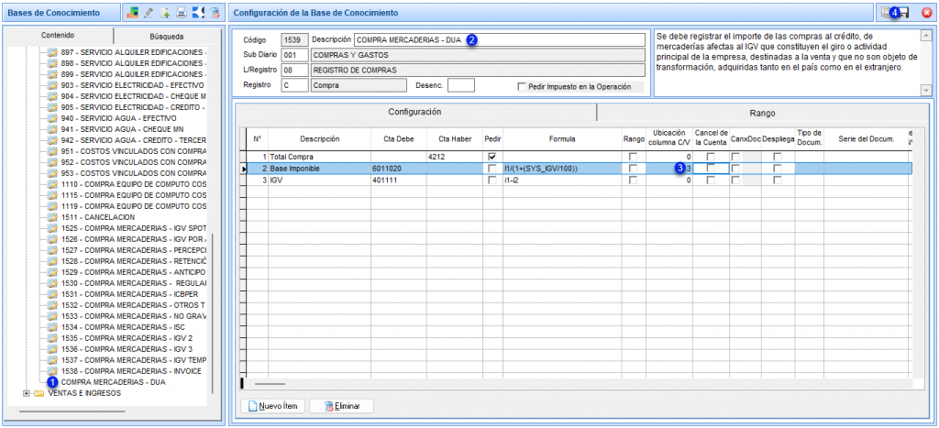Switch to the Búsqueda tab
The image size is (939, 428).
(x=167, y=36)
